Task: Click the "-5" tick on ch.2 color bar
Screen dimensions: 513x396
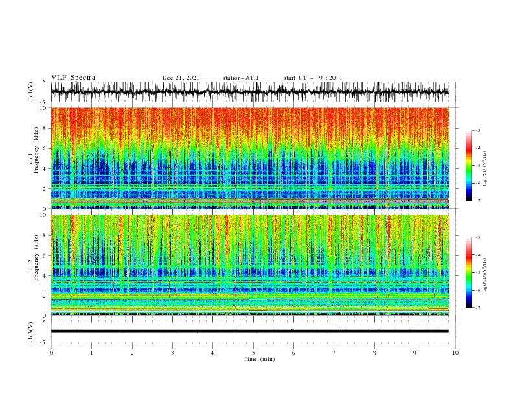Action: tap(478, 272)
